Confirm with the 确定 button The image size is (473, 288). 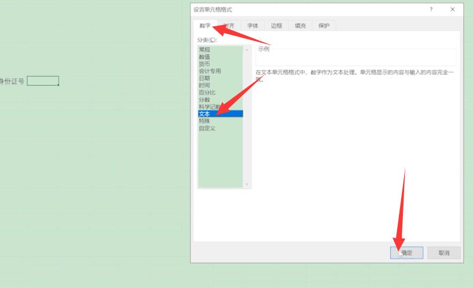406,253
